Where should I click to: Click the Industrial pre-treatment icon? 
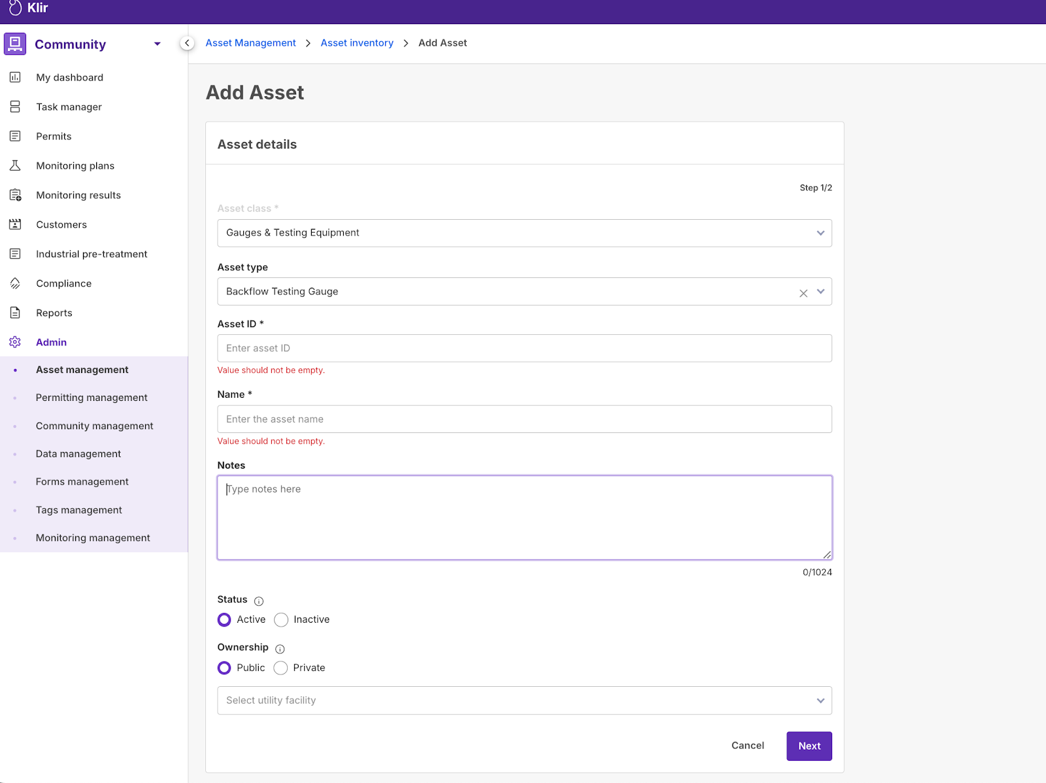(x=15, y=254)
